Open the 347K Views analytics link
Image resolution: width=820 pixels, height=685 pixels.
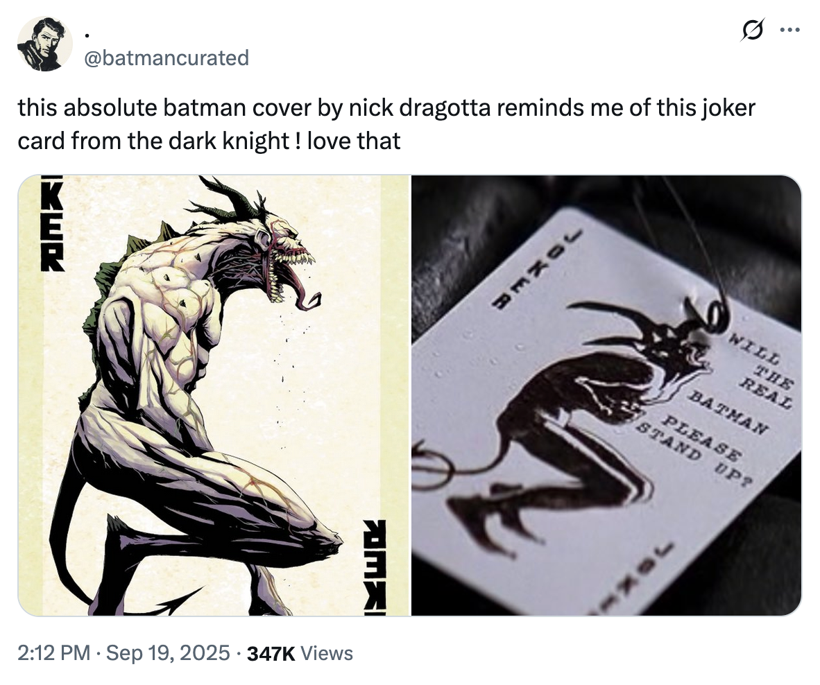[x=300, y=652]
